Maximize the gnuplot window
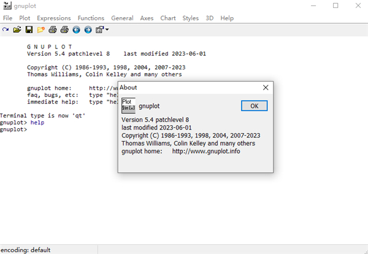 pos(335,6)
